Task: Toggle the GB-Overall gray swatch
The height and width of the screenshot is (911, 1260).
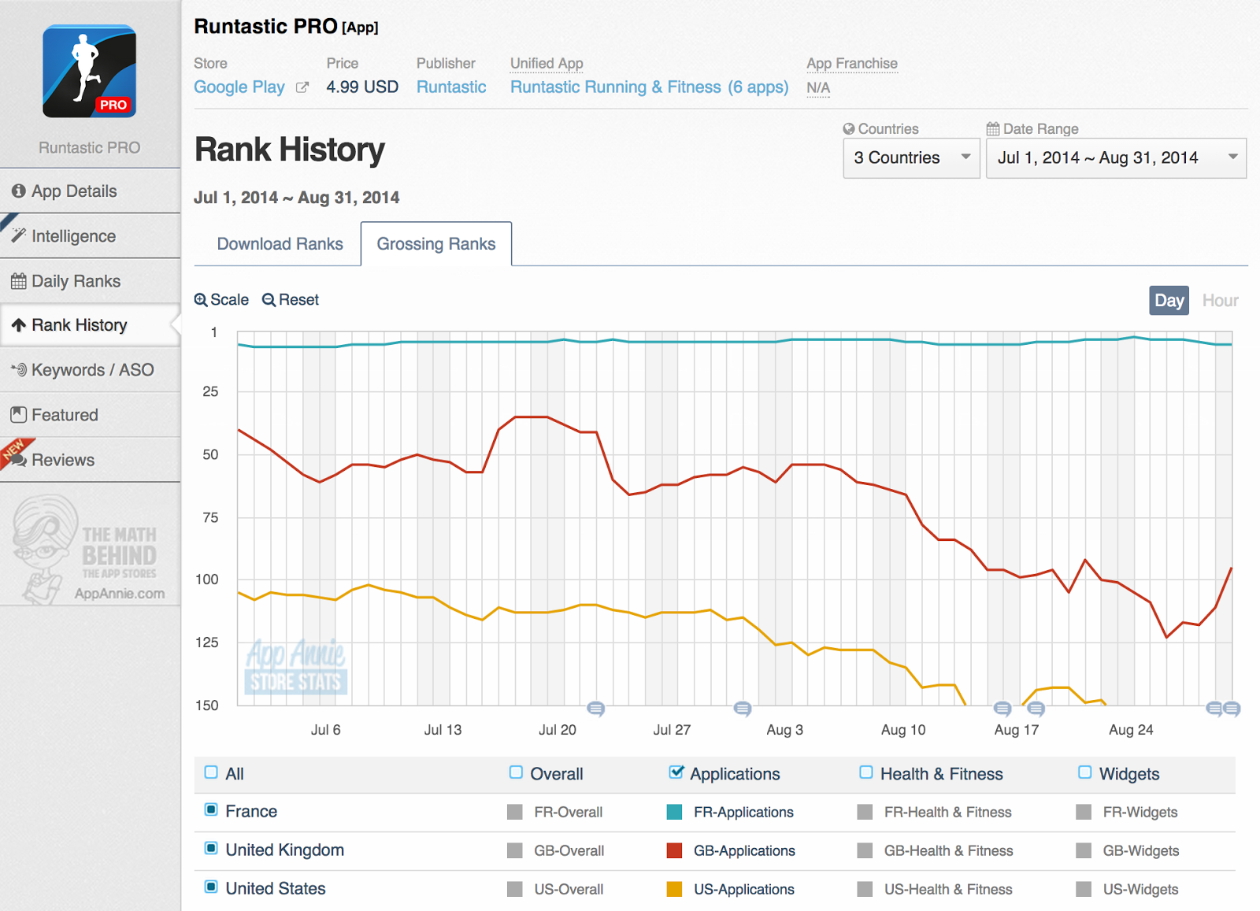Action: tap(515, 850)
